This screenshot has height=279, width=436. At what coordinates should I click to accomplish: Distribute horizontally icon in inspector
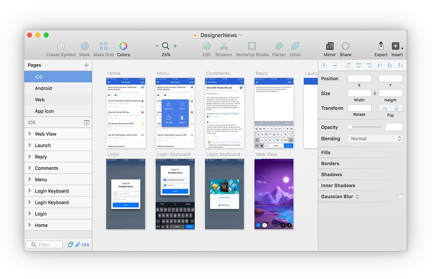pos(324,65)
